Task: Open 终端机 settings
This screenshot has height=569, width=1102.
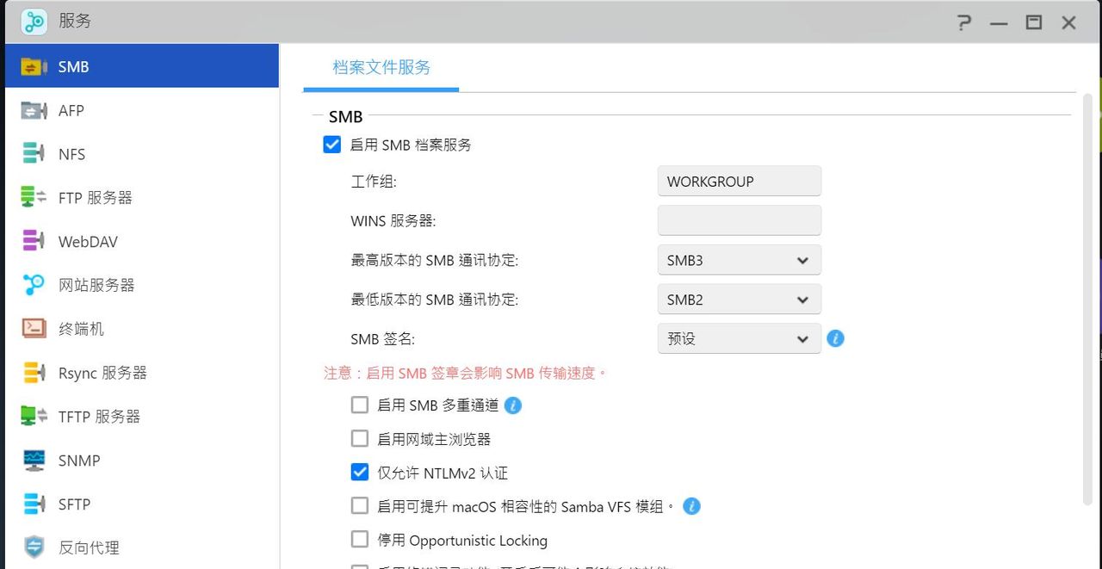Action: tap(142, 328)
